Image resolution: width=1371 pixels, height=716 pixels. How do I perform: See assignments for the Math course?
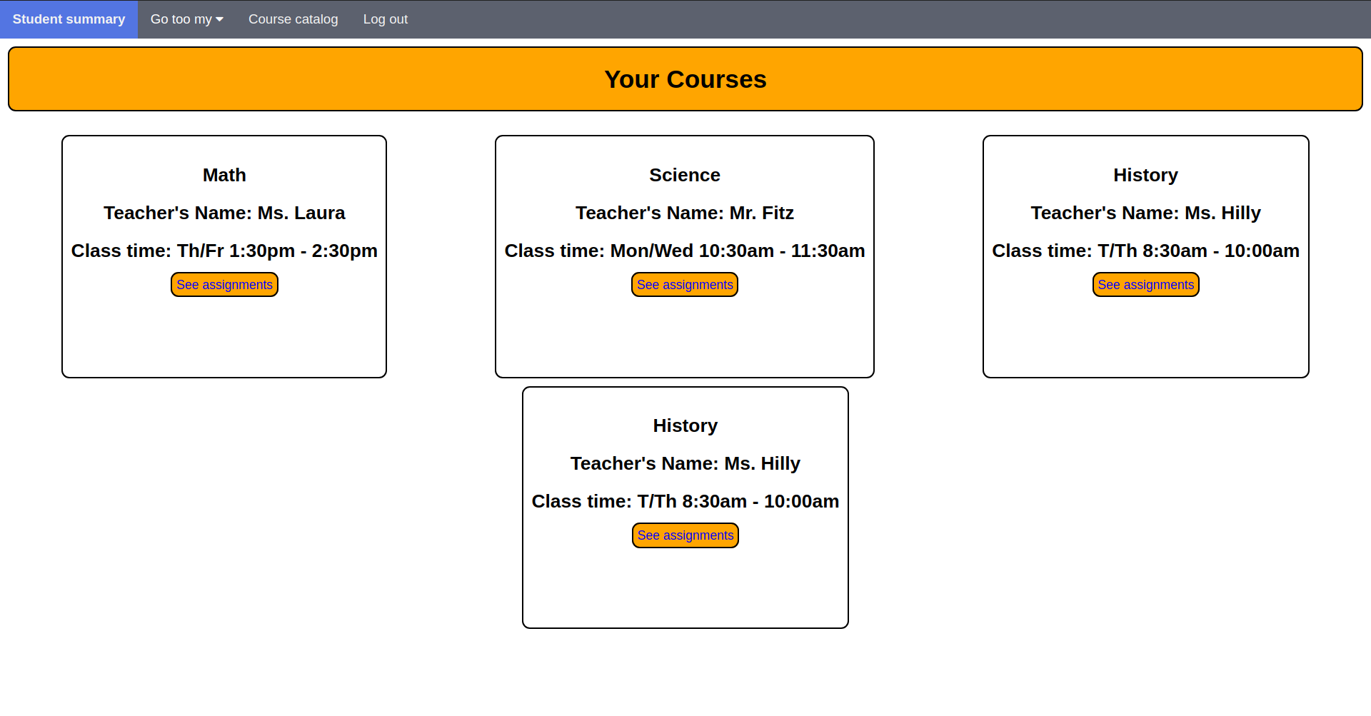click(x=224, y=284)
